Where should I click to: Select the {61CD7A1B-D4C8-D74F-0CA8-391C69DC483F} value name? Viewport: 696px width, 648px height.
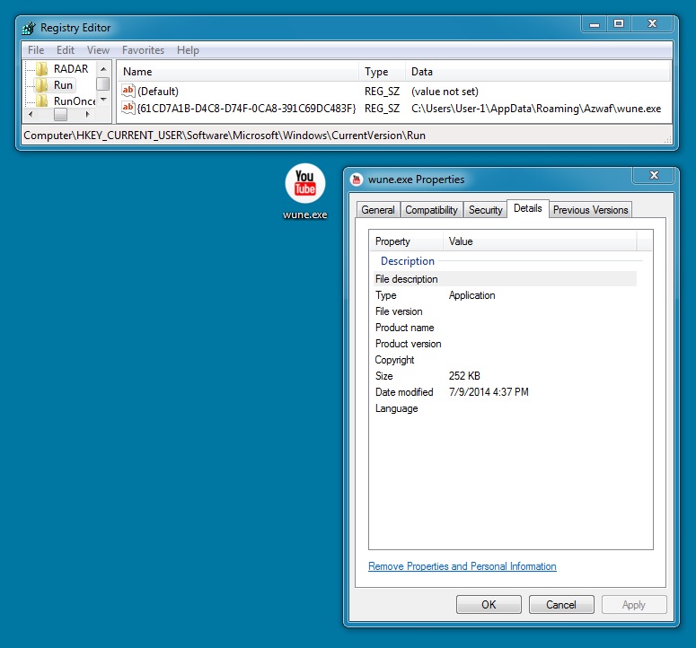tap(246, 109)
